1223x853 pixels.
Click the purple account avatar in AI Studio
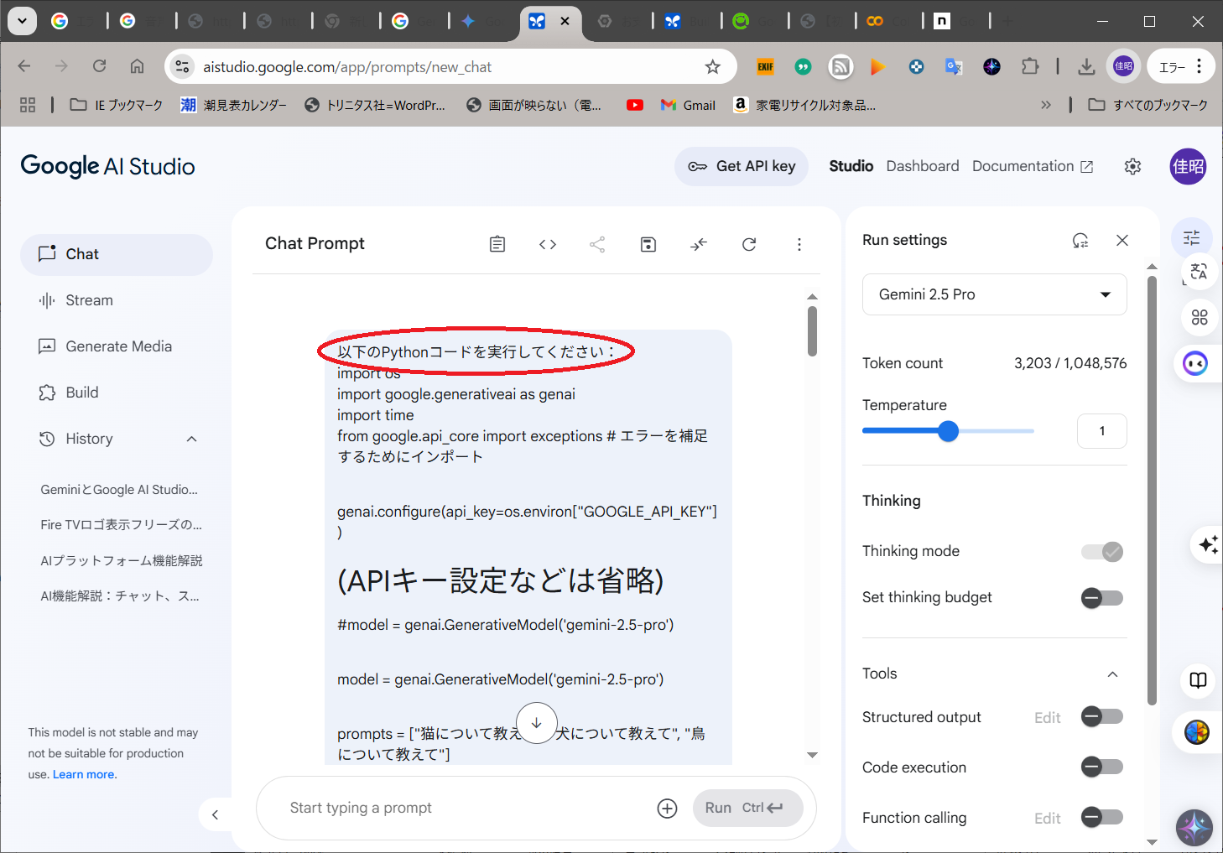[1188, 166]
